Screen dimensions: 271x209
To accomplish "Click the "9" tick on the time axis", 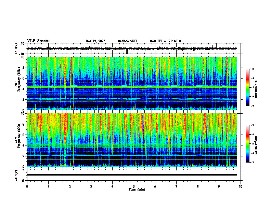I will click(x=219, y=186).
